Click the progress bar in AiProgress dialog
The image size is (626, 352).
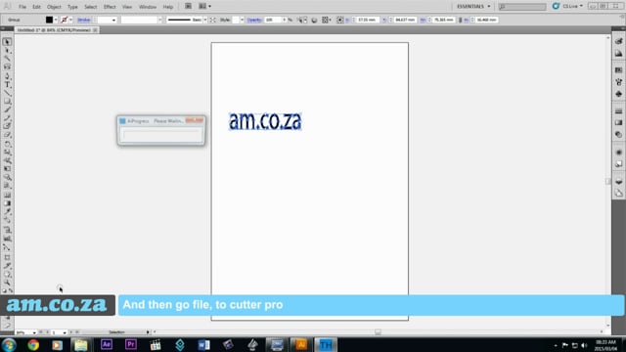[161, 135]
